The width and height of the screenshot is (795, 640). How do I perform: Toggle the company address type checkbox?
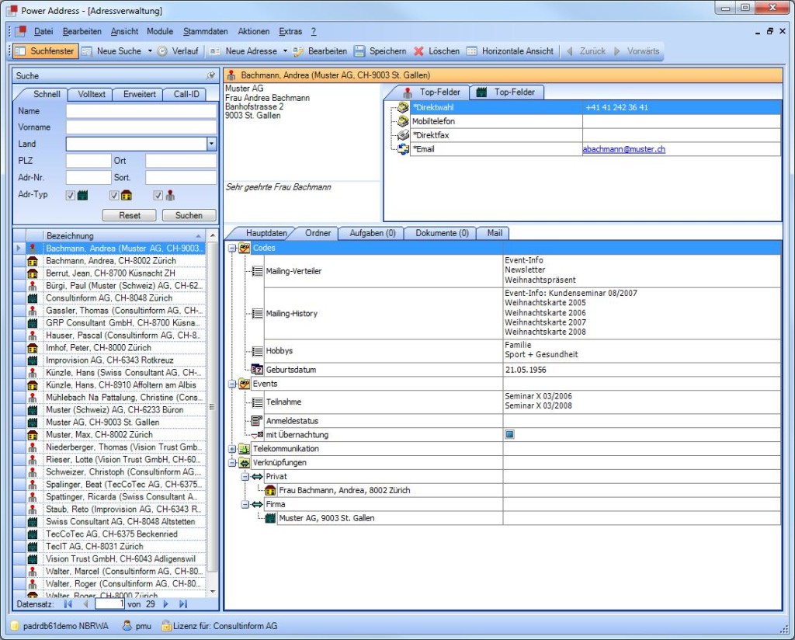click(x=71, y=196)
